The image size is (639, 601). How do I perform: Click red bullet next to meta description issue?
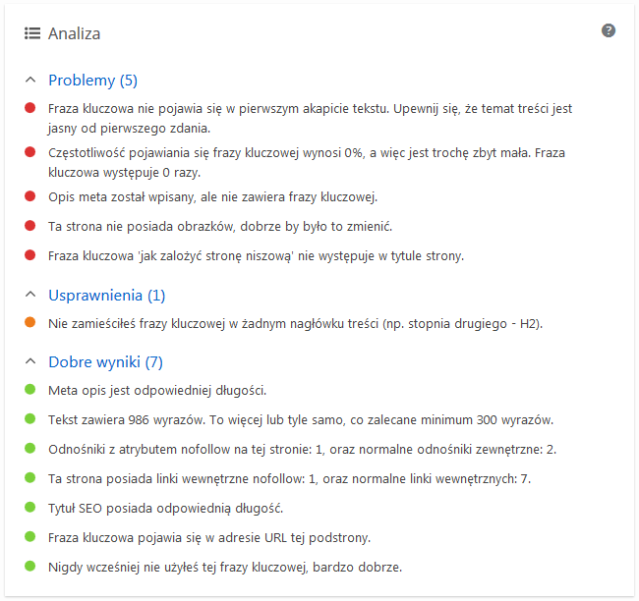(30, 196)
